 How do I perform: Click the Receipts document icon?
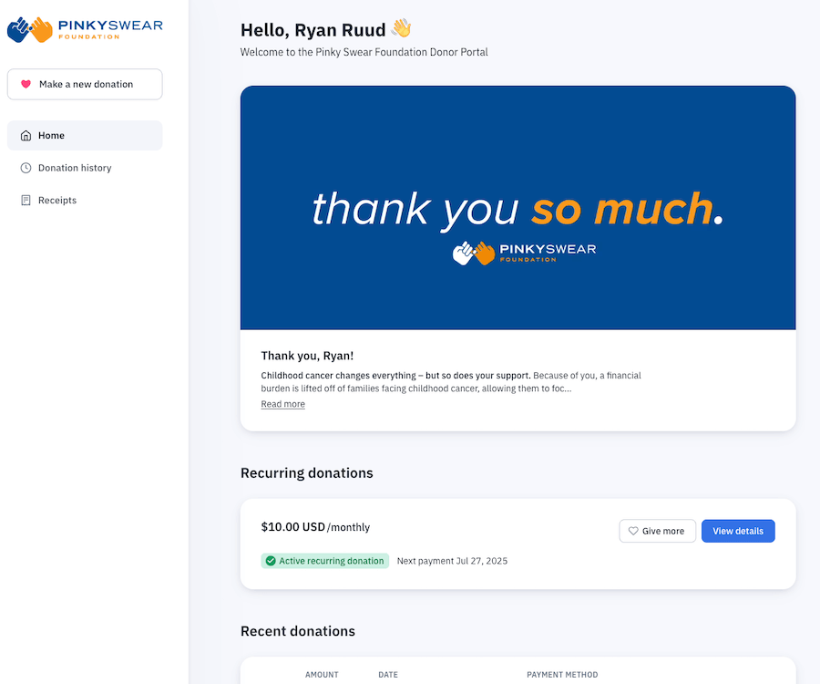point(26,201)
